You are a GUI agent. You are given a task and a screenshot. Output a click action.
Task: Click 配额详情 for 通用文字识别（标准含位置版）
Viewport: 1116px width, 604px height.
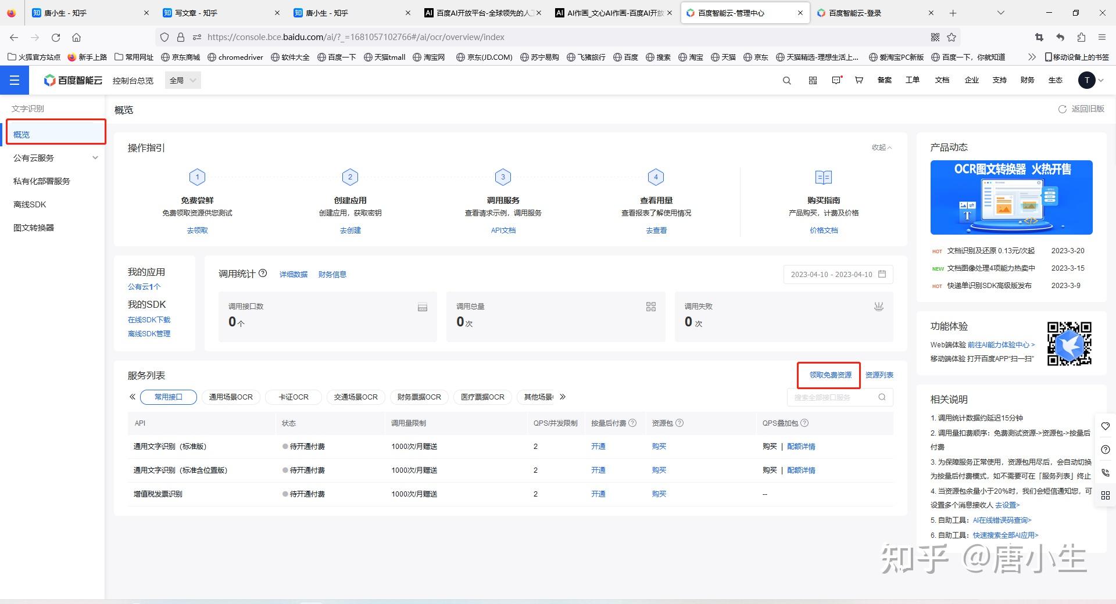pyautogui.click(x=801, y=470)
